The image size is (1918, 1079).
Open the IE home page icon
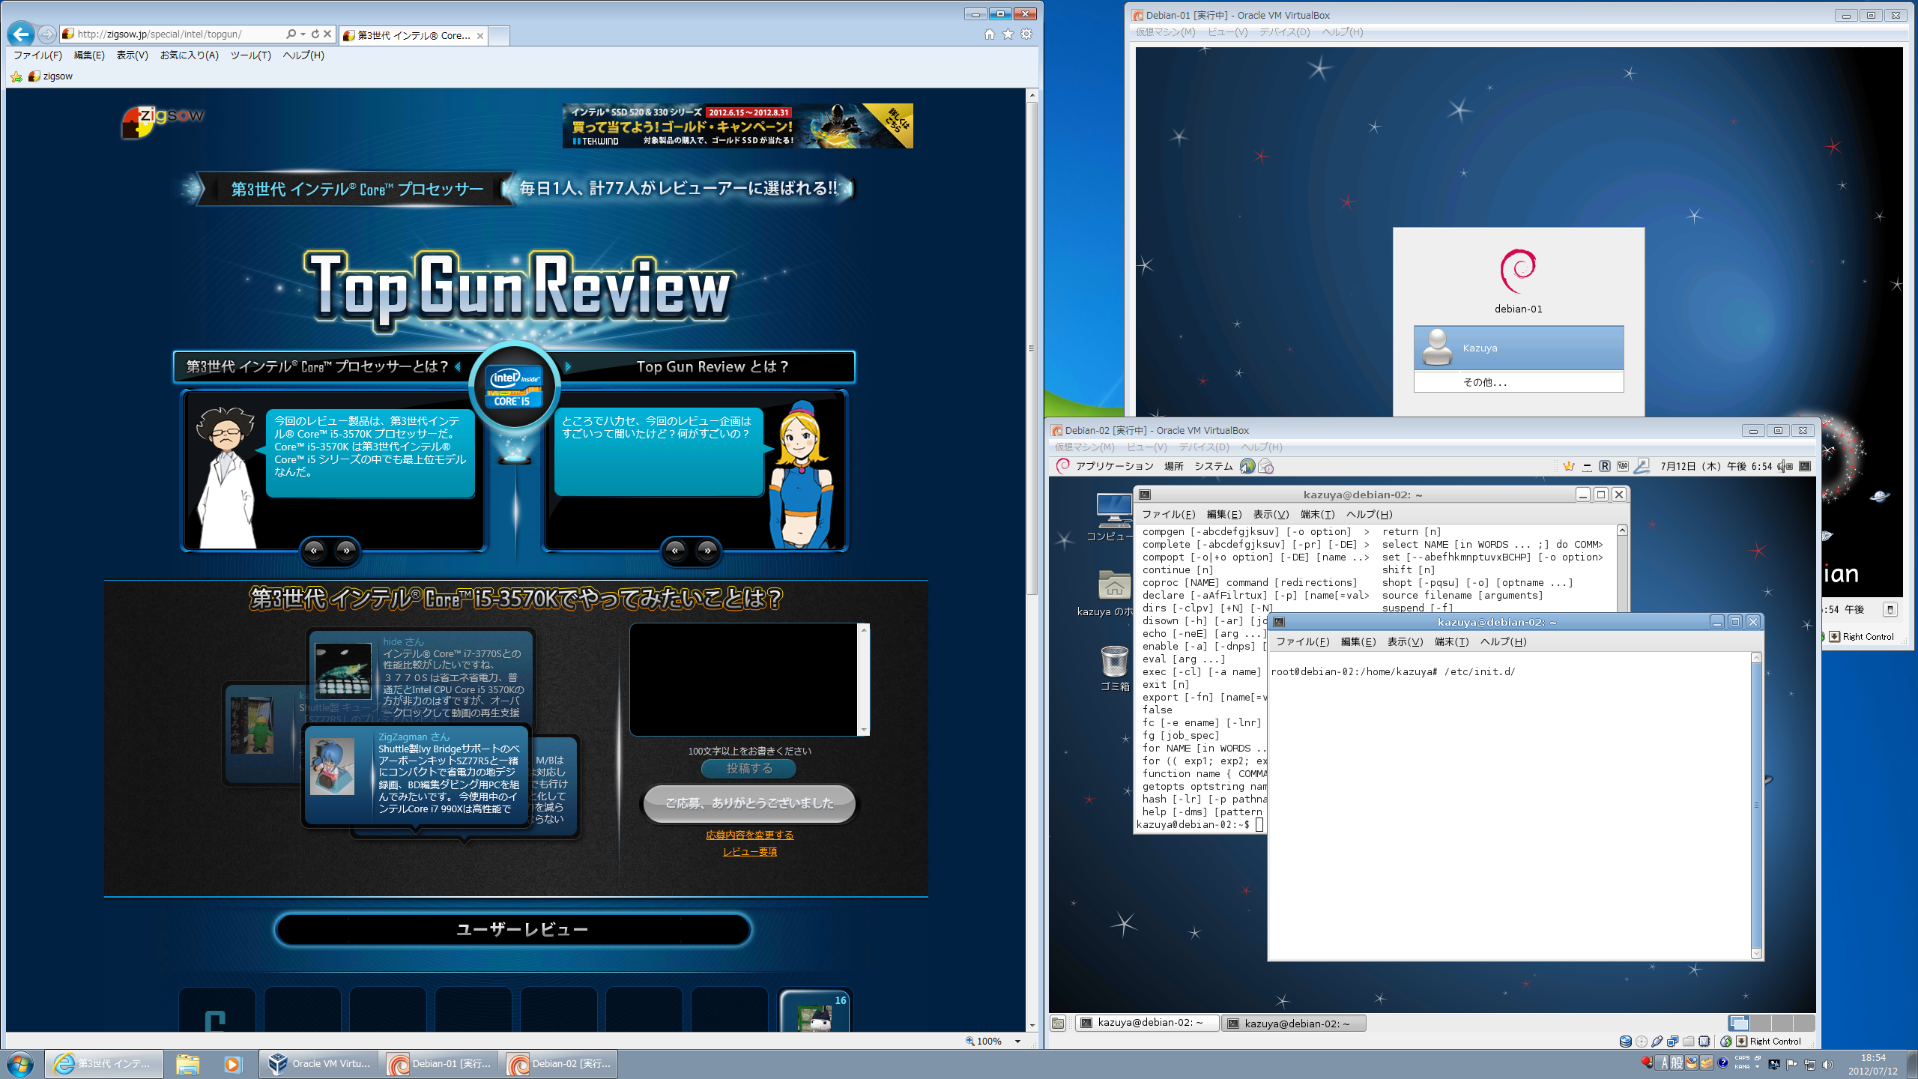[x=990, y=34]
